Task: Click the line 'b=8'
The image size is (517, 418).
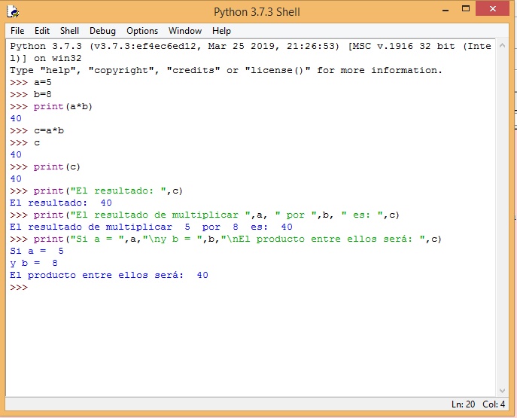Action: [43, 94]
